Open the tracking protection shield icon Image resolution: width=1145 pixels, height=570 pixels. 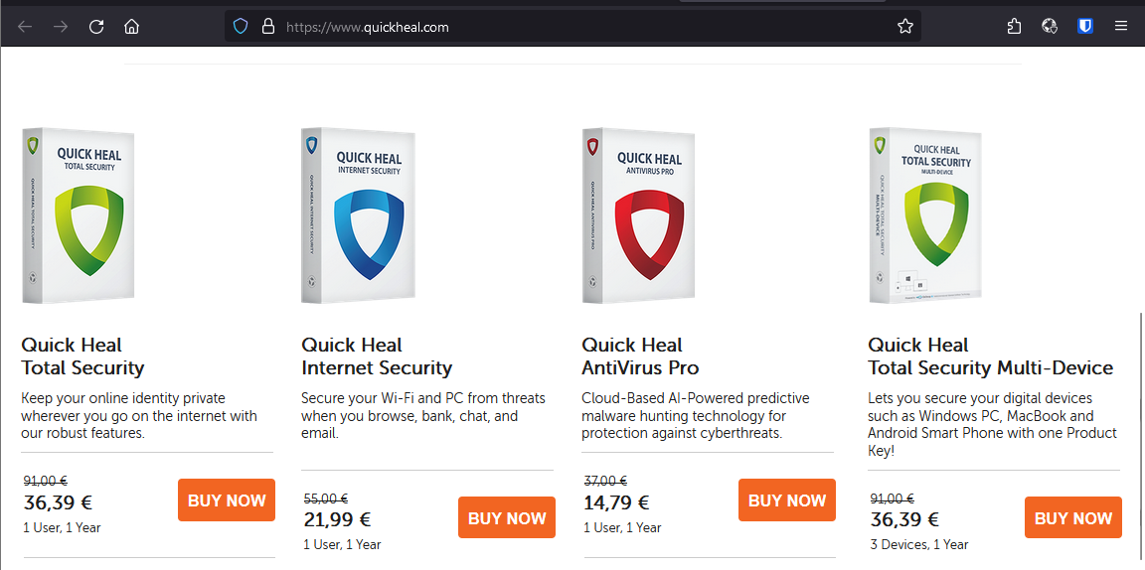click(x=240, y=27)
